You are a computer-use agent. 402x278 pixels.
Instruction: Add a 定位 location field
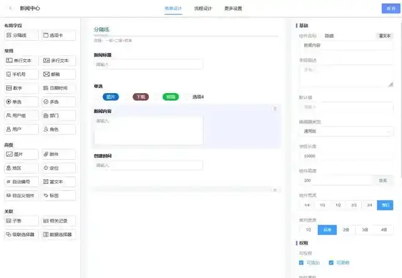[58, 168]
